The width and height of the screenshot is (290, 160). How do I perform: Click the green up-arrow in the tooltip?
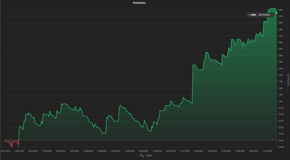coord(248,15)
